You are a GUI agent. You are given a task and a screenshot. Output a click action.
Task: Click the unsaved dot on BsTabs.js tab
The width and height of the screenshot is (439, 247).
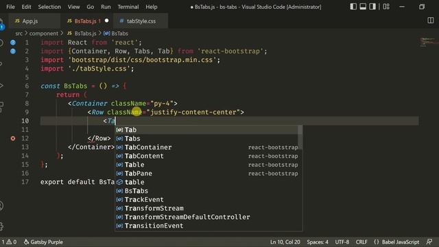point(107,21)
